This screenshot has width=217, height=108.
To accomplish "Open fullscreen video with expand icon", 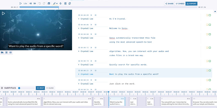I will click(x=6, y=52).
